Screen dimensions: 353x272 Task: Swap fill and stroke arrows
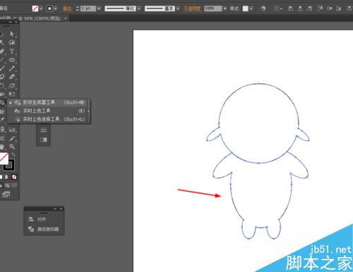click(13, 154)
